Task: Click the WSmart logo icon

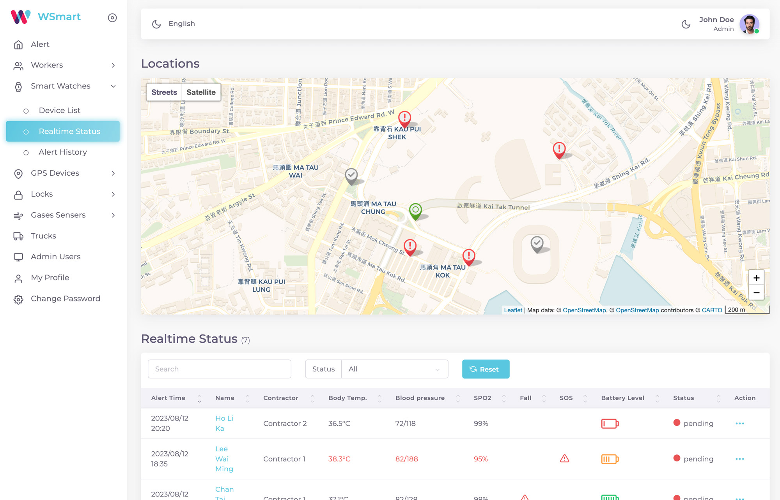Action: click(21, 17)
